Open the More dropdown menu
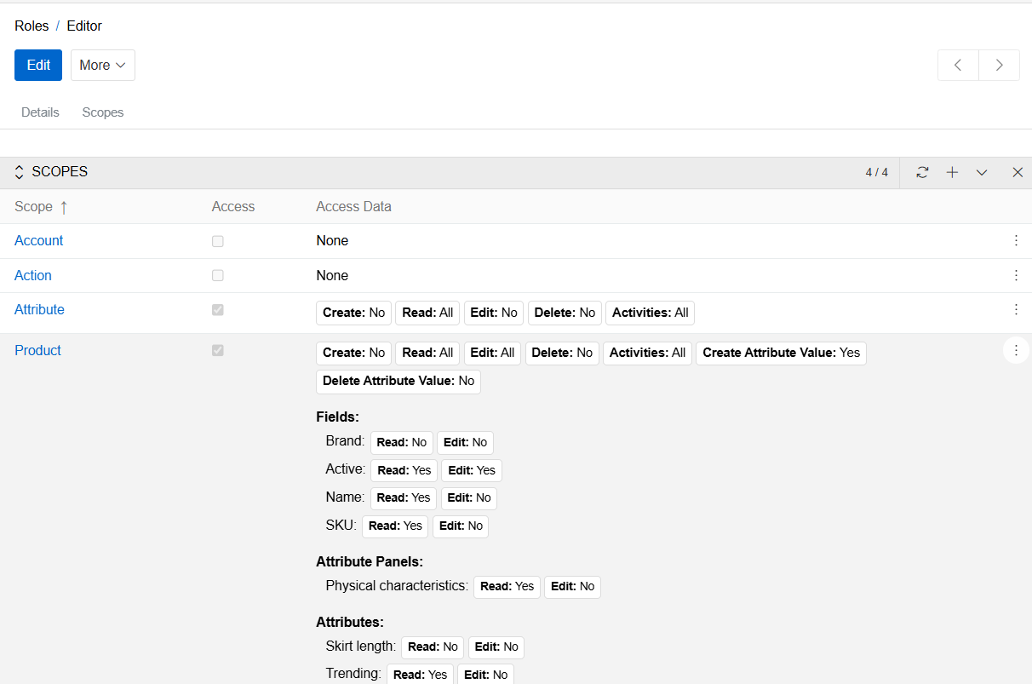The width and height of the screenshot is (1032, 684). (x=102, y=66)
